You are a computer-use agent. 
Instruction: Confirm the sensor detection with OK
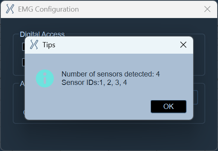(x=168, y=107)
